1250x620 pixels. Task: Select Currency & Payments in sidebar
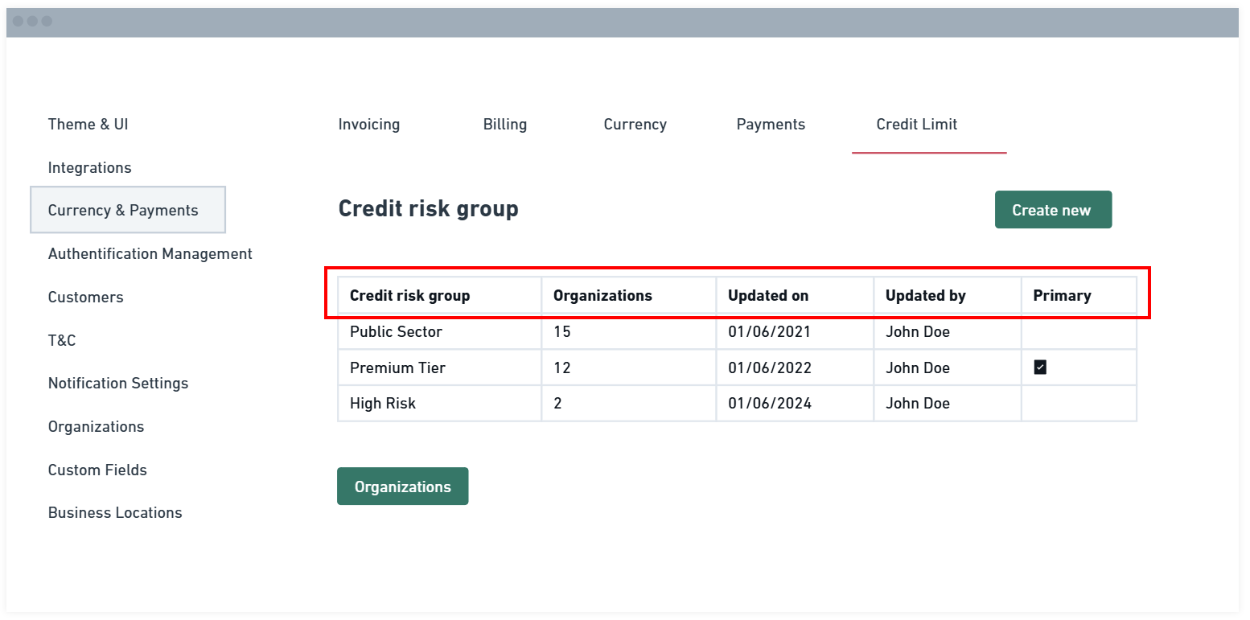click(x=128, y=210)
